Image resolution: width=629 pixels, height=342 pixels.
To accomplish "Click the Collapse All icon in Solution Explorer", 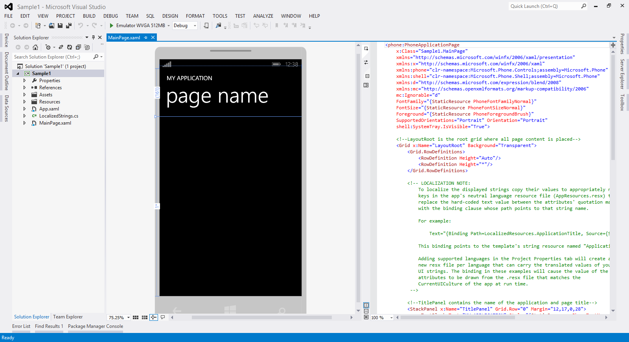I will [x=78, y=47].
